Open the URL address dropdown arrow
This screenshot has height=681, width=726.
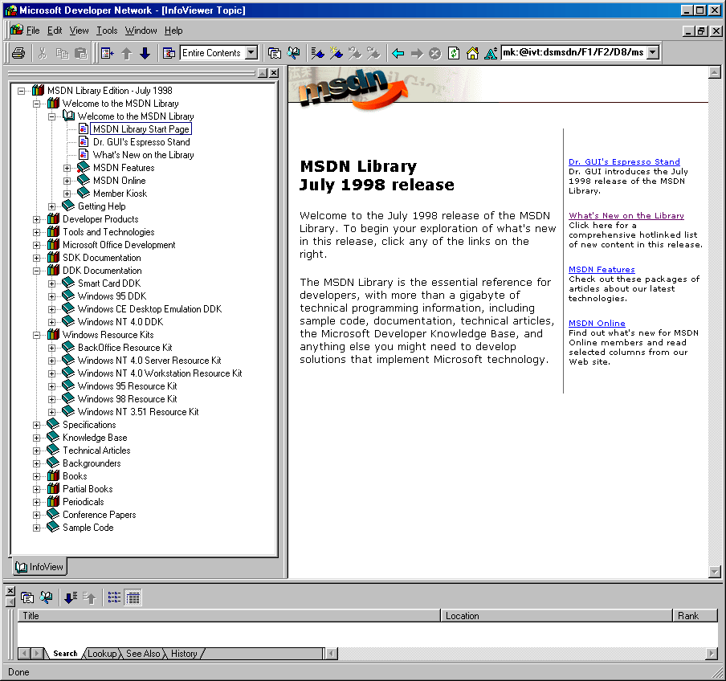coord(653,52)
